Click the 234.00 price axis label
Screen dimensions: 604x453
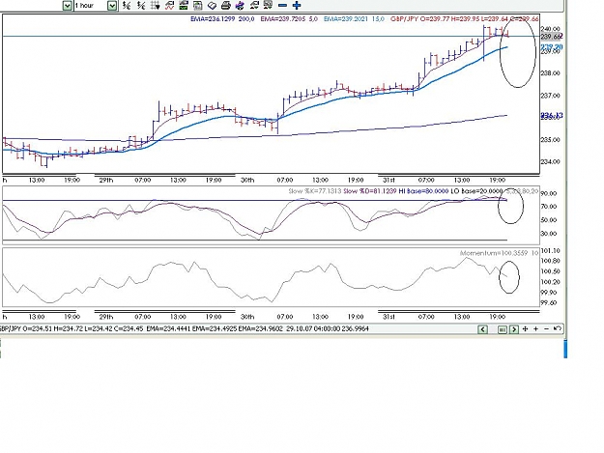point(551,161)
